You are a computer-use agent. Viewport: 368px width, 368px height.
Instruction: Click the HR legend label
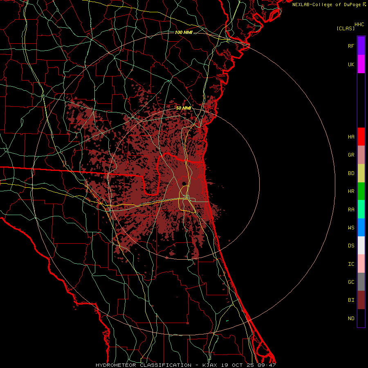click(x=351, y=191)
